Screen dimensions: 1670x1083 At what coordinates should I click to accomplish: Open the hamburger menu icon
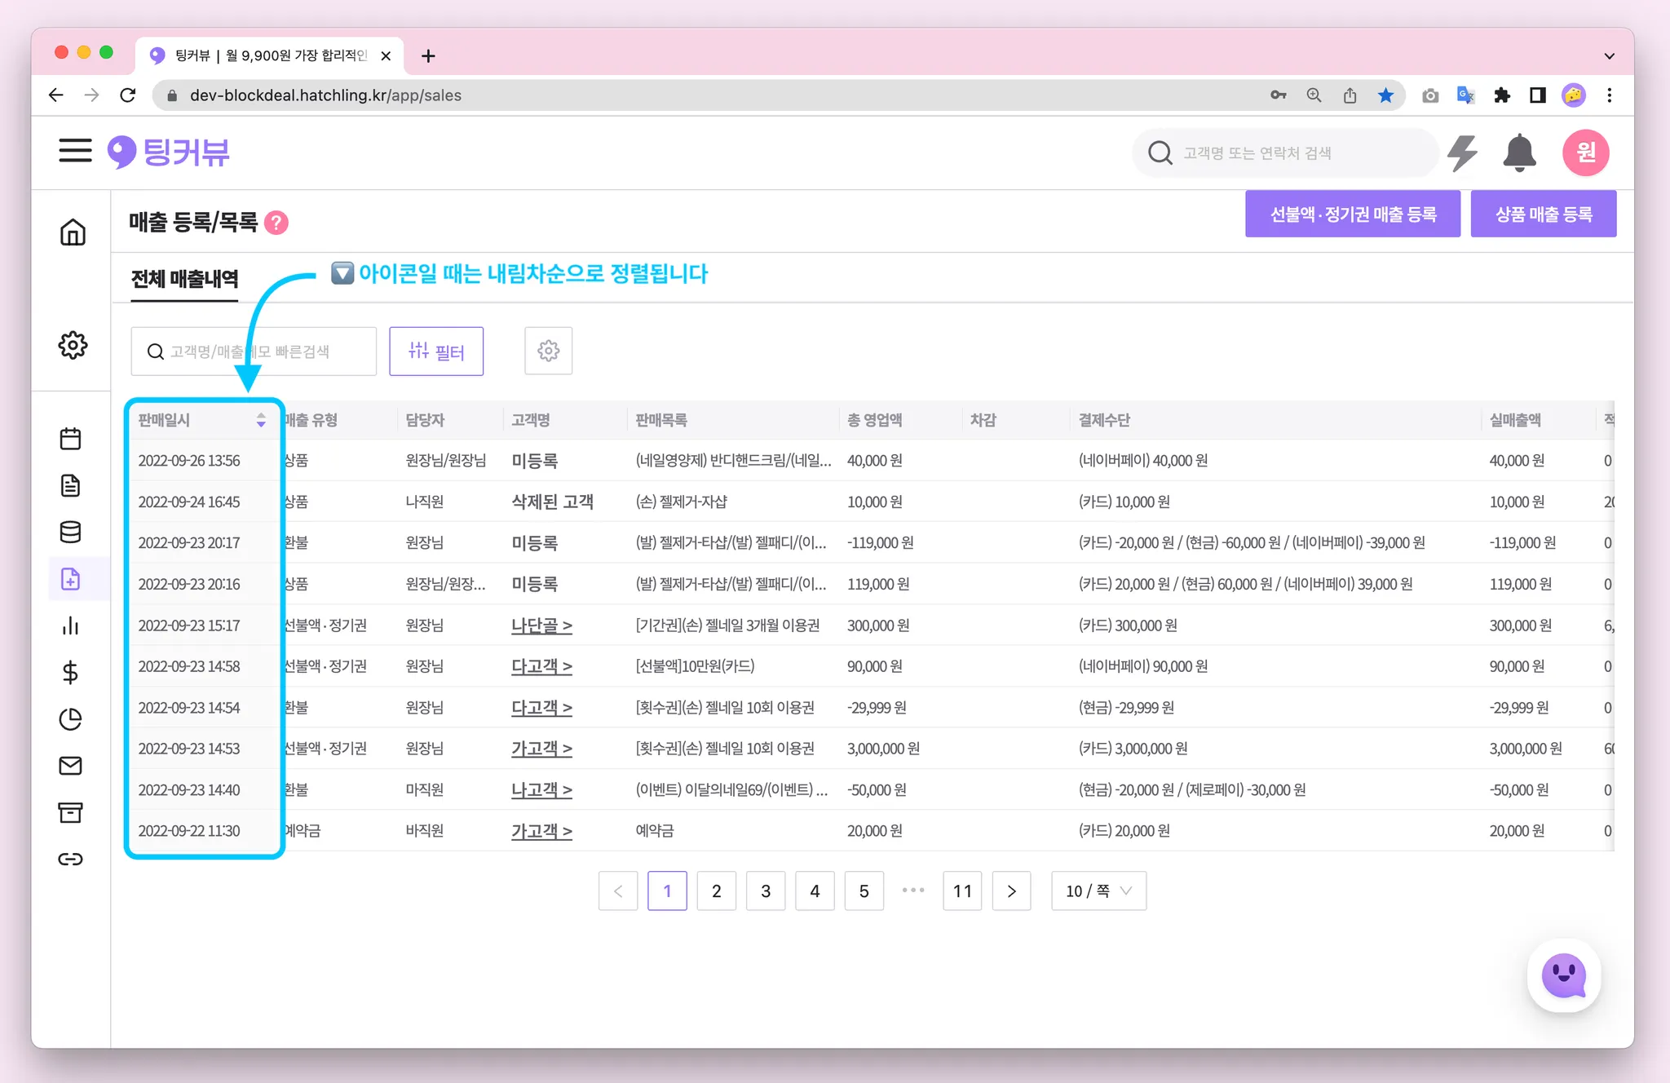[75, 151]
